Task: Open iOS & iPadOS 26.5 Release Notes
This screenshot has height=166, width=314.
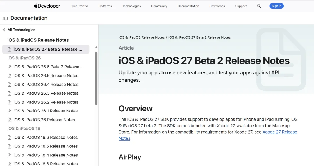Action: pyautogui.click(x=46, y=76)
